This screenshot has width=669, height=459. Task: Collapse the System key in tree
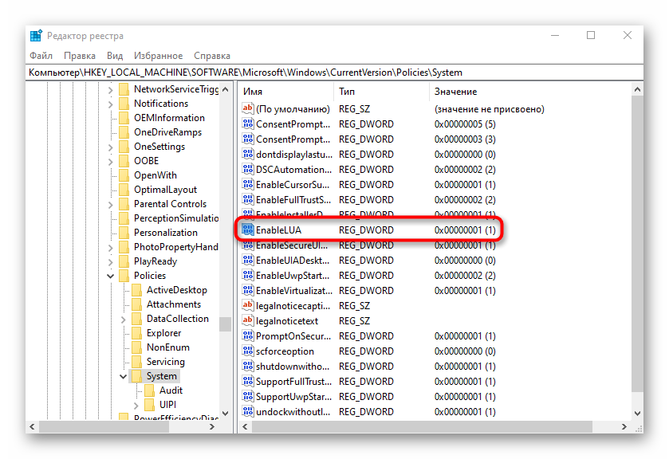tap(123, 376)
